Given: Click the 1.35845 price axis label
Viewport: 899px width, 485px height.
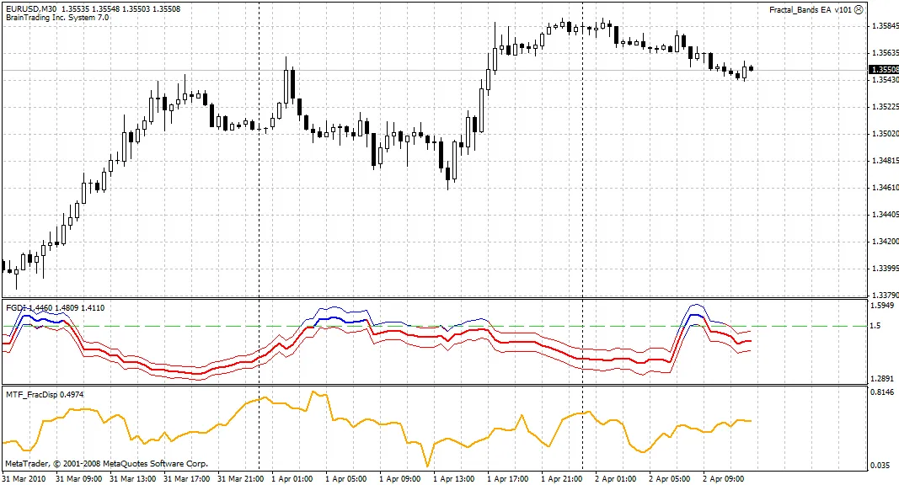Looking at the screenshot, I should tap(881, 26).
